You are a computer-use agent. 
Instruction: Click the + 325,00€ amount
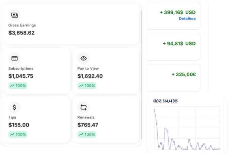coord(184,74)
